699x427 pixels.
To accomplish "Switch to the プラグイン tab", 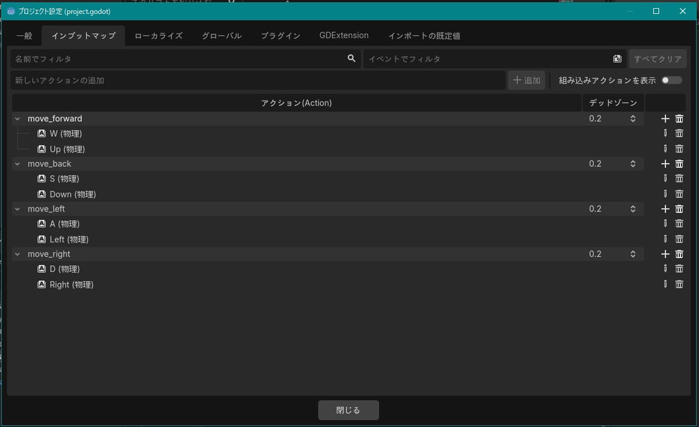I will (280, 36).
